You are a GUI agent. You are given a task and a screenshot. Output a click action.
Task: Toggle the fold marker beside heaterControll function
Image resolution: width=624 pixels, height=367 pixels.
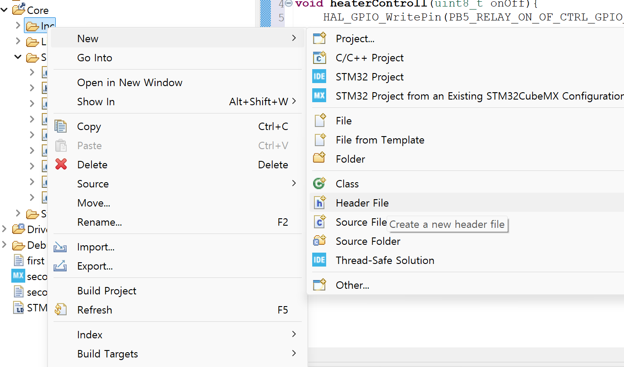click(288, 3)
